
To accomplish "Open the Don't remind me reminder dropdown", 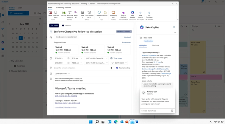I will [62, 74].
